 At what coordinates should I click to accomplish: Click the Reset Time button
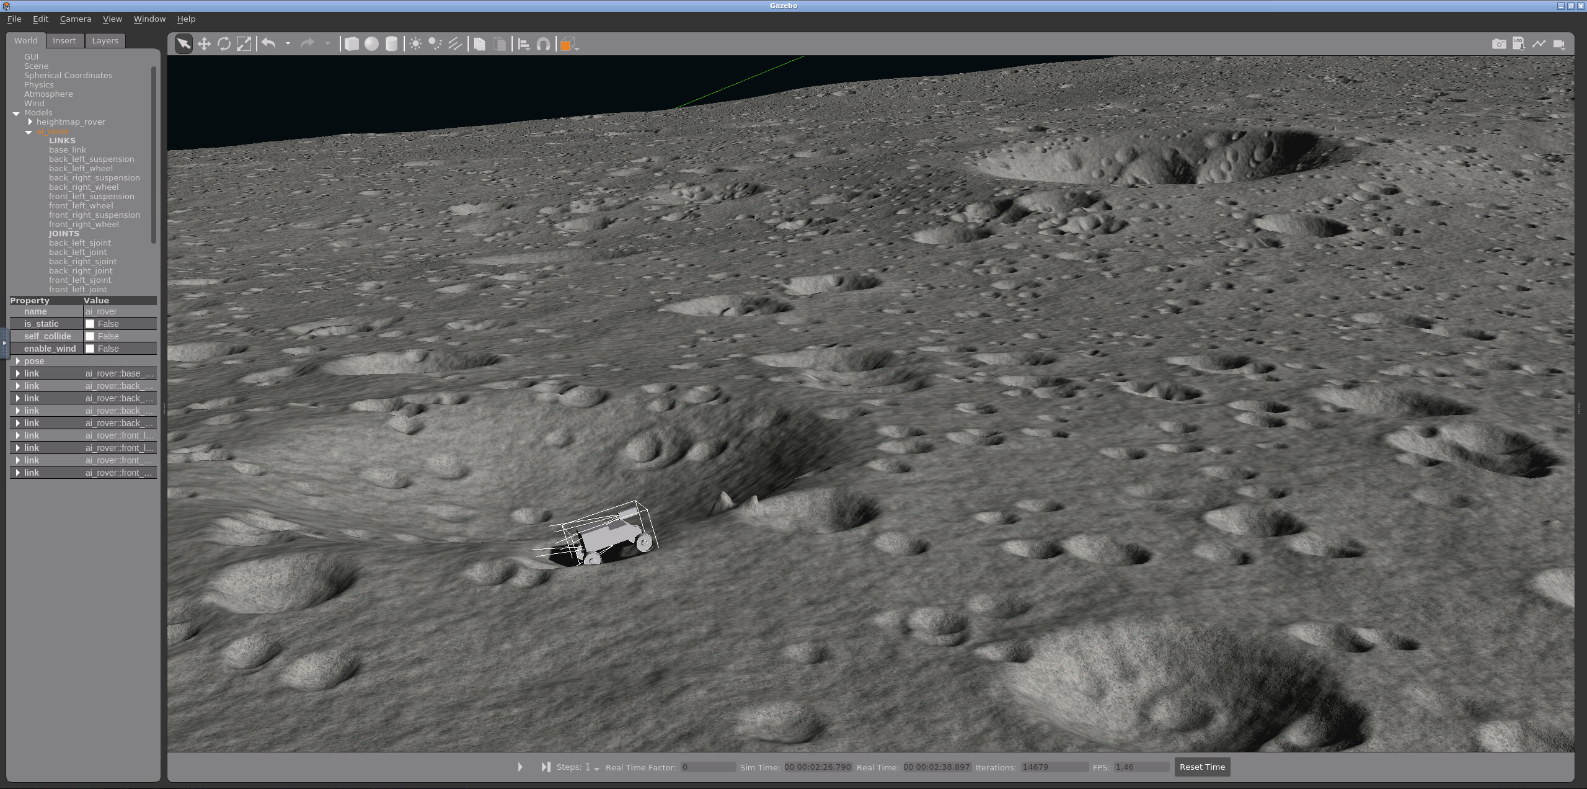1201,767
